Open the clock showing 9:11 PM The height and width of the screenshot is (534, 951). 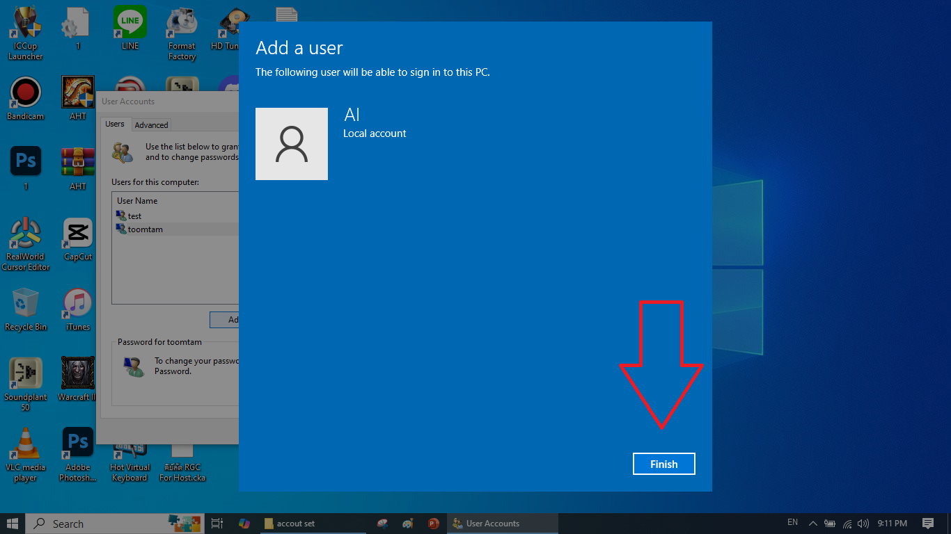(892, 524)
